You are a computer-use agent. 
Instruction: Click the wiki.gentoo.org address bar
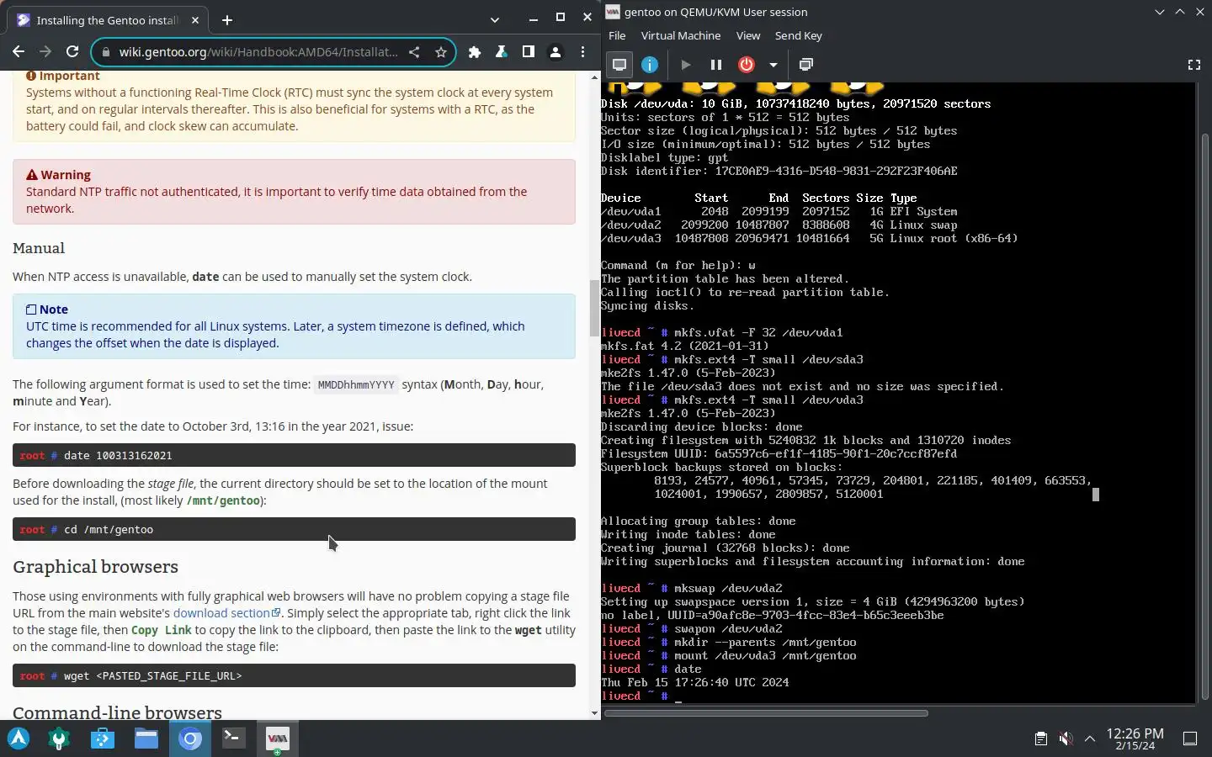tap(258, 52)
